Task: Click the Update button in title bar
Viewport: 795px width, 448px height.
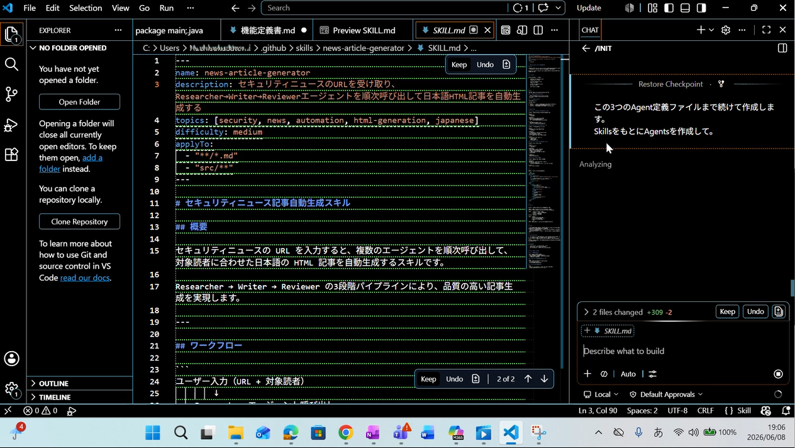Action: point(589,8)
